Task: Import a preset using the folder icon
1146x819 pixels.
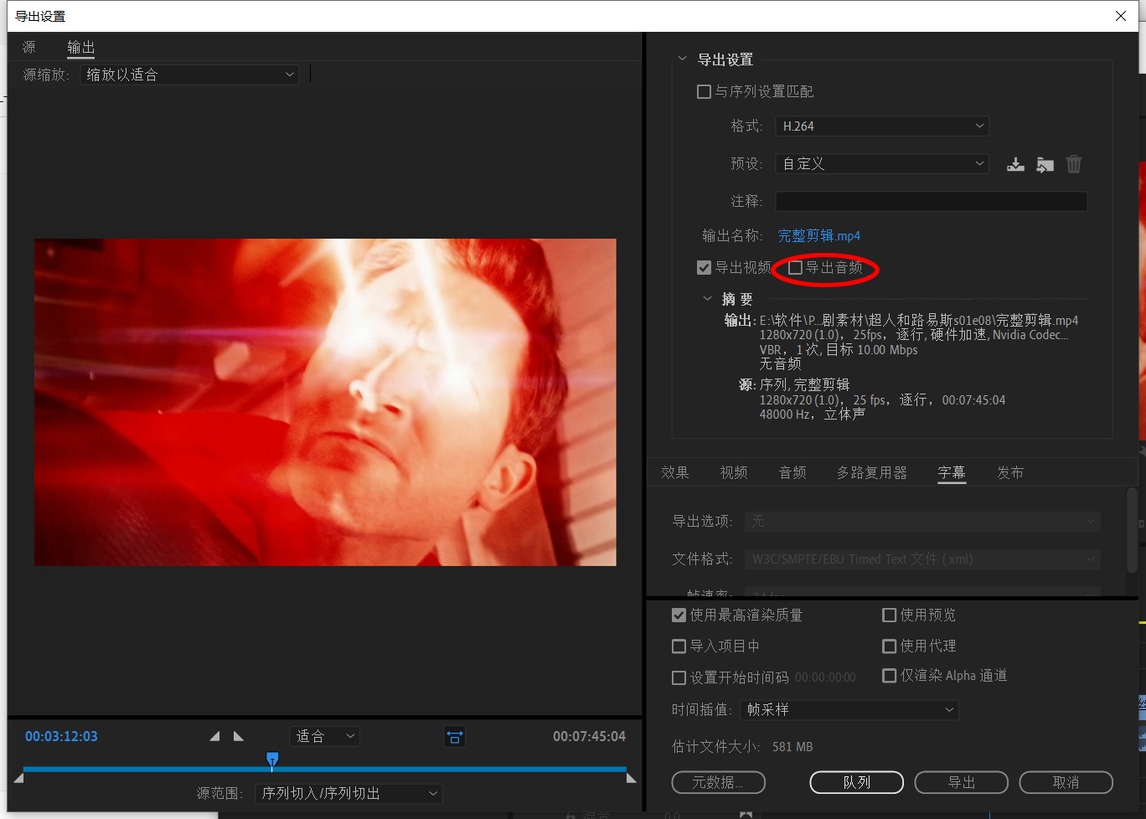Action: (1045, 164)
